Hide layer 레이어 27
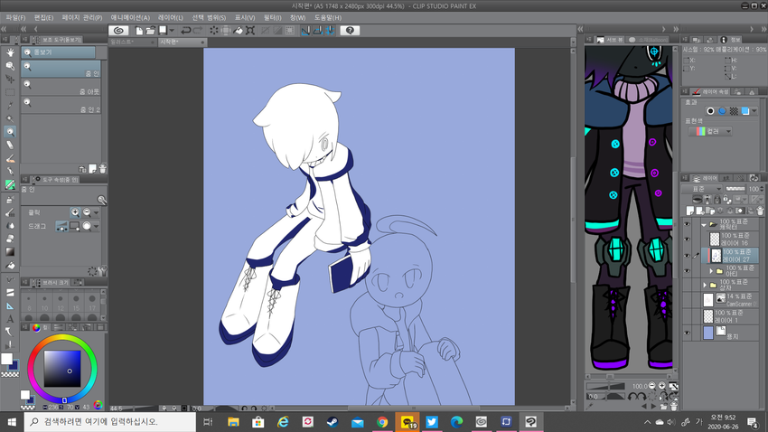768x432 pixels. (687, 255)
